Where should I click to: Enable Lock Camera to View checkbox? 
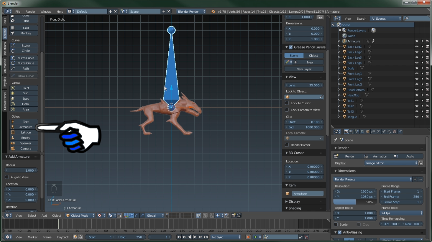(287, 110)
